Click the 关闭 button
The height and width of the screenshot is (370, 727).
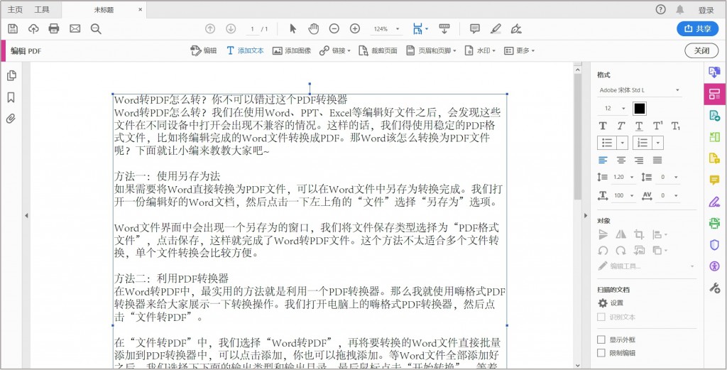[x=701, y=50]
